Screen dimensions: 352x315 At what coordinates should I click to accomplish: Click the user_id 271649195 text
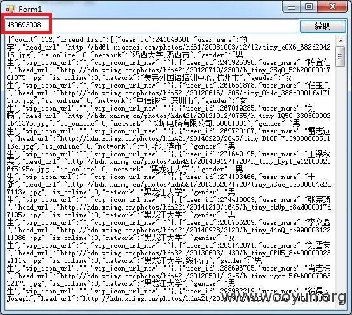point(219,154)
